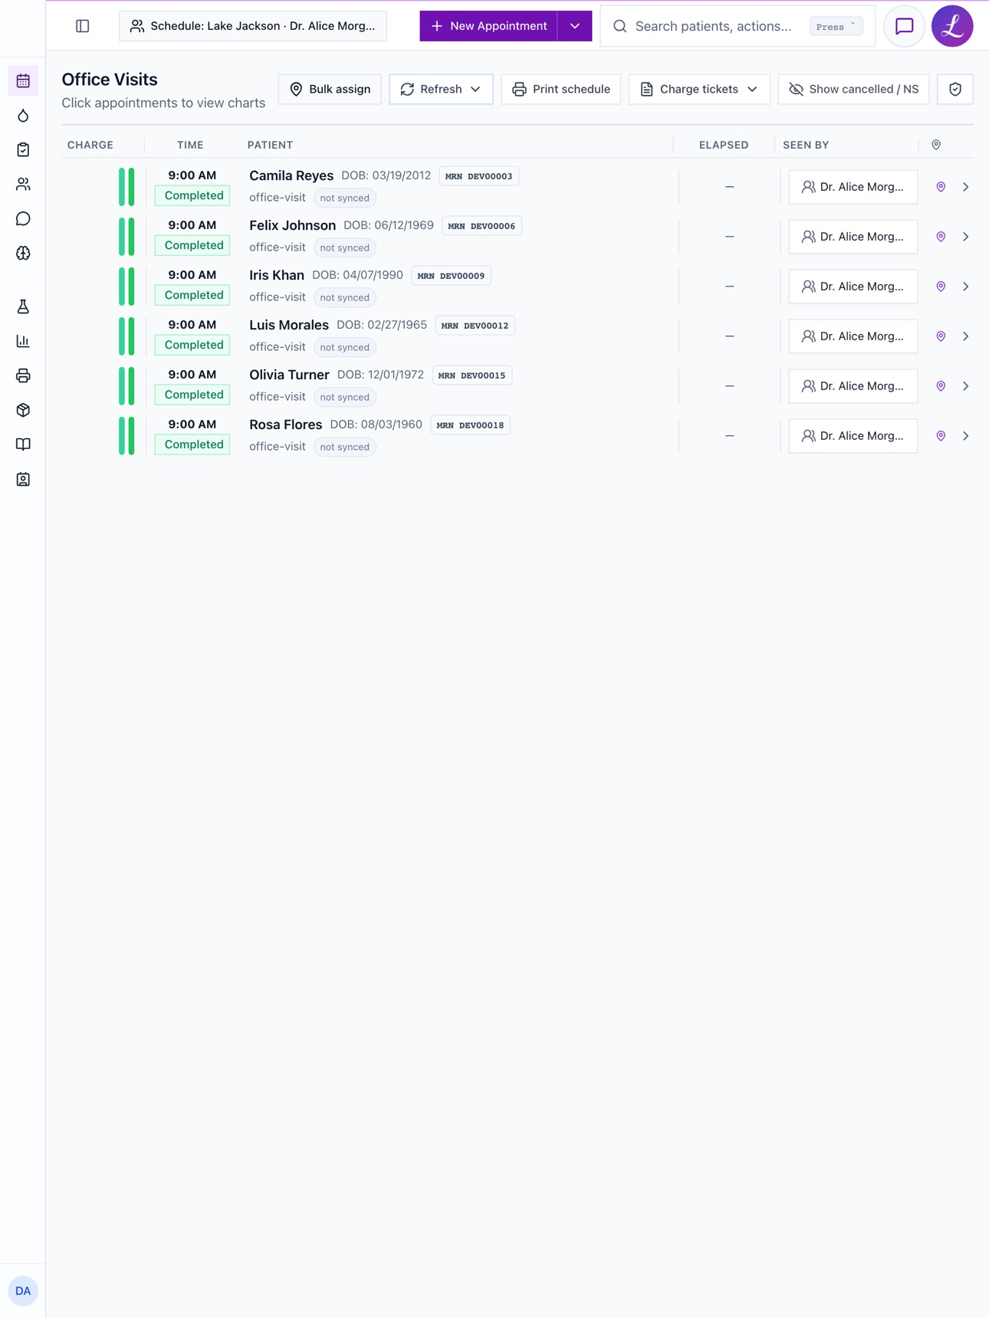Open Seen By selector for Luis Morales
Image resolution: width=989 pixels, height=1318 pixels.
coord(853,336)
